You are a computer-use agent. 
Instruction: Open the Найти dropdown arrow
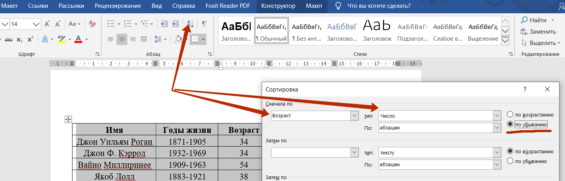coord(553,20)
